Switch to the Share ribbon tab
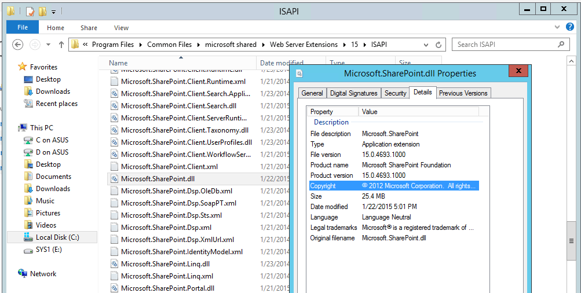The image size is (581, 293). 89,28
